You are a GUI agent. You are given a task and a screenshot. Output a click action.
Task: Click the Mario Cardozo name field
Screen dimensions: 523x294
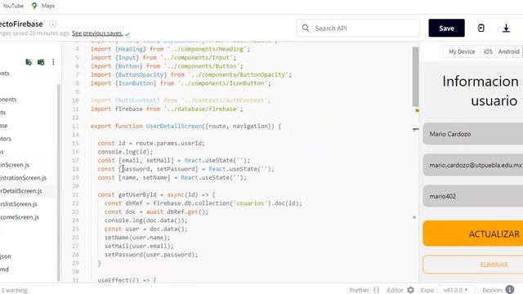tap(473, 134)
